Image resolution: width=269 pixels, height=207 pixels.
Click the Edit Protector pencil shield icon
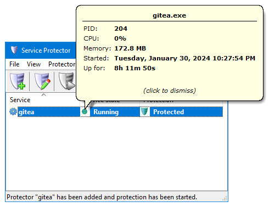(42, 81)
